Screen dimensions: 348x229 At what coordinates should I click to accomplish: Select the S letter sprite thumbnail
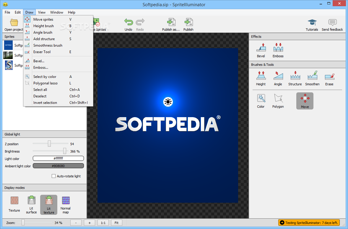[x=9, y=65]
